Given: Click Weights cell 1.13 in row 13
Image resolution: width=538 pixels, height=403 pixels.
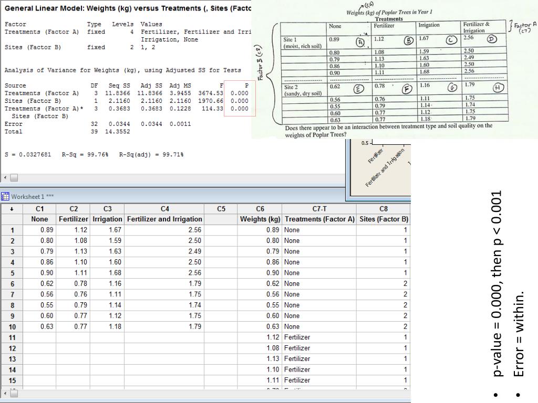Looking at the screenshot, I should (x=260, y=359).
